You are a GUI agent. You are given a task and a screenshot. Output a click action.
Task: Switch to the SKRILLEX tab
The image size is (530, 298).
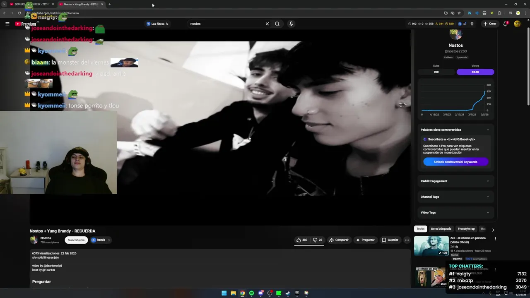point(31,4)
